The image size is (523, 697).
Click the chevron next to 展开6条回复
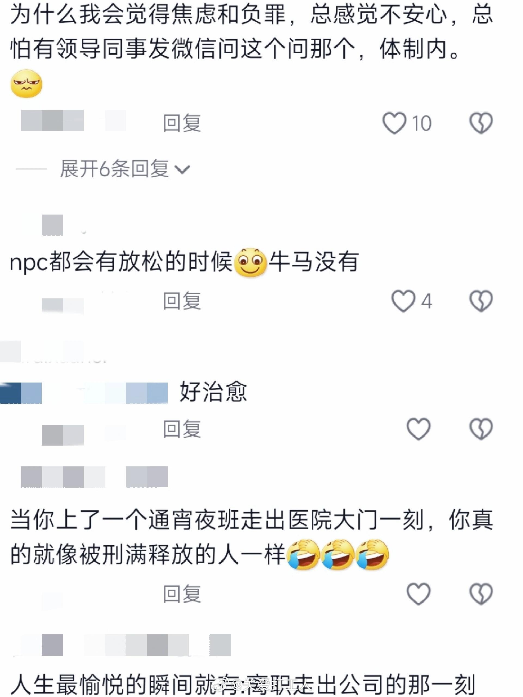182,170
